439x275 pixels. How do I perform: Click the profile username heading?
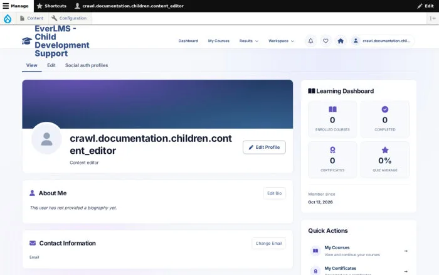[x=151, y=144]
